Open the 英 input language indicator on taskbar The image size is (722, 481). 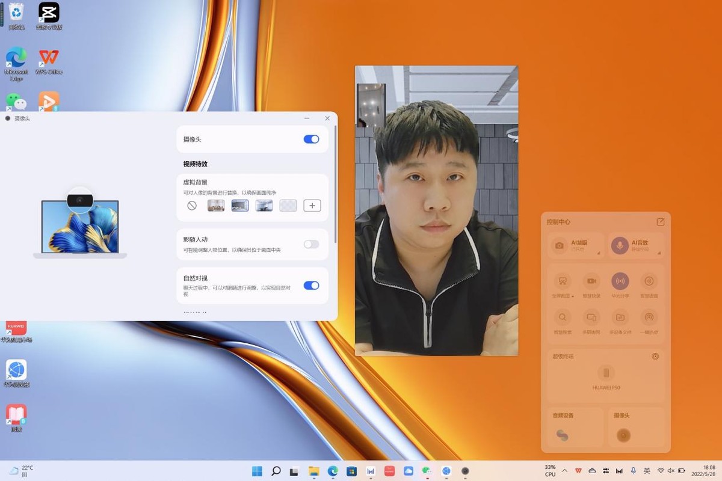(647, 471)
